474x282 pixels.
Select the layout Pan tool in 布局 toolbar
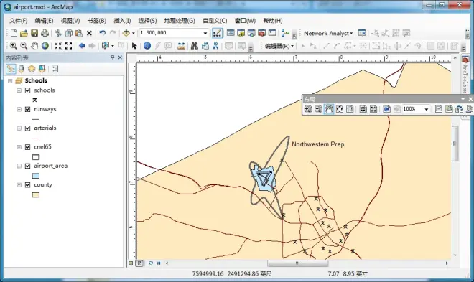tap(329, 109)
